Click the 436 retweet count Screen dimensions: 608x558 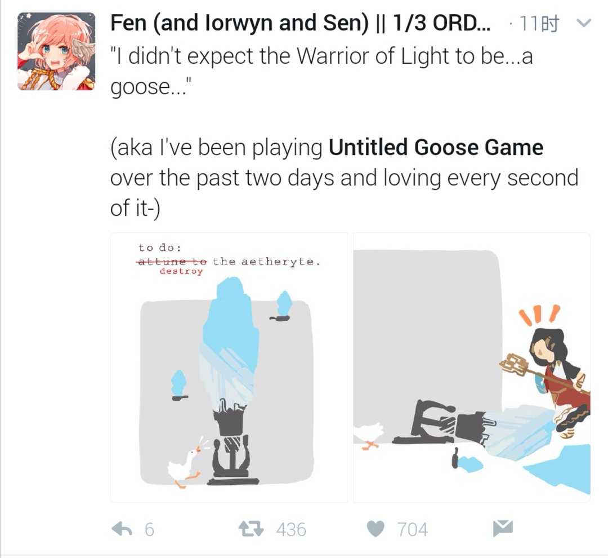click(x=291, y=530)
